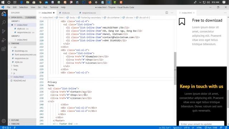Open Cortana search circle on taskbar
The image size is (229, 129).
coord(9,2)
